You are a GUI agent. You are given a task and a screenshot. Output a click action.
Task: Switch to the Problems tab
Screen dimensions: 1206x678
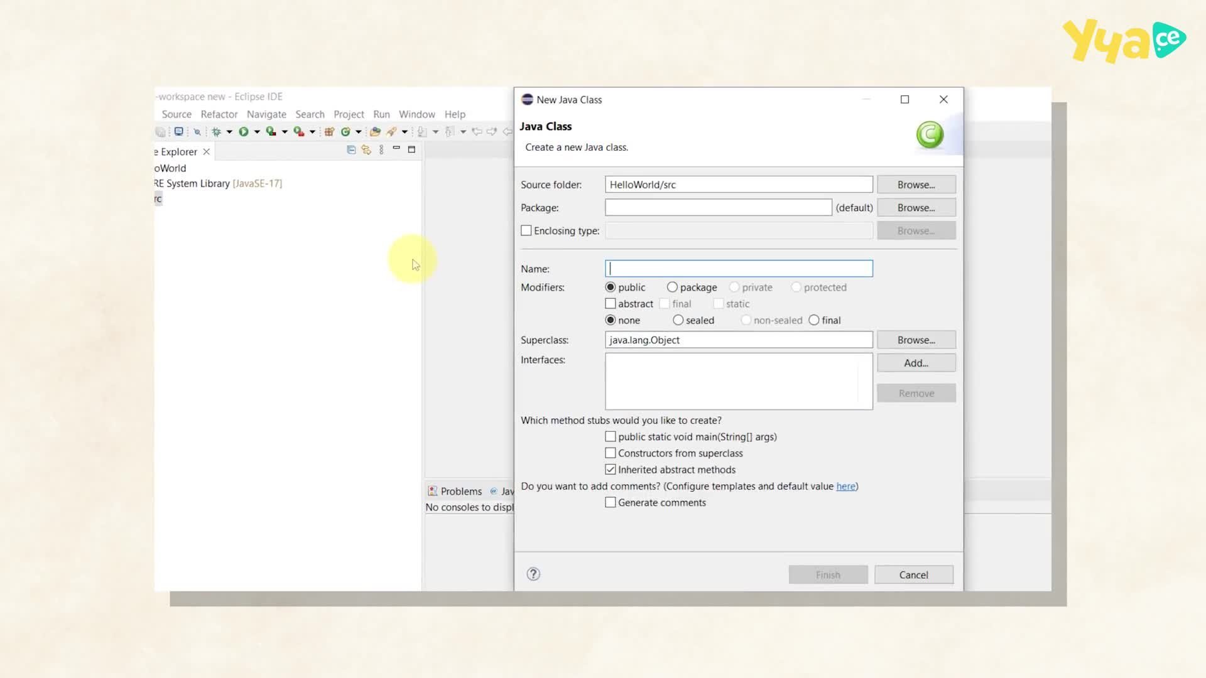click(455, 491)
